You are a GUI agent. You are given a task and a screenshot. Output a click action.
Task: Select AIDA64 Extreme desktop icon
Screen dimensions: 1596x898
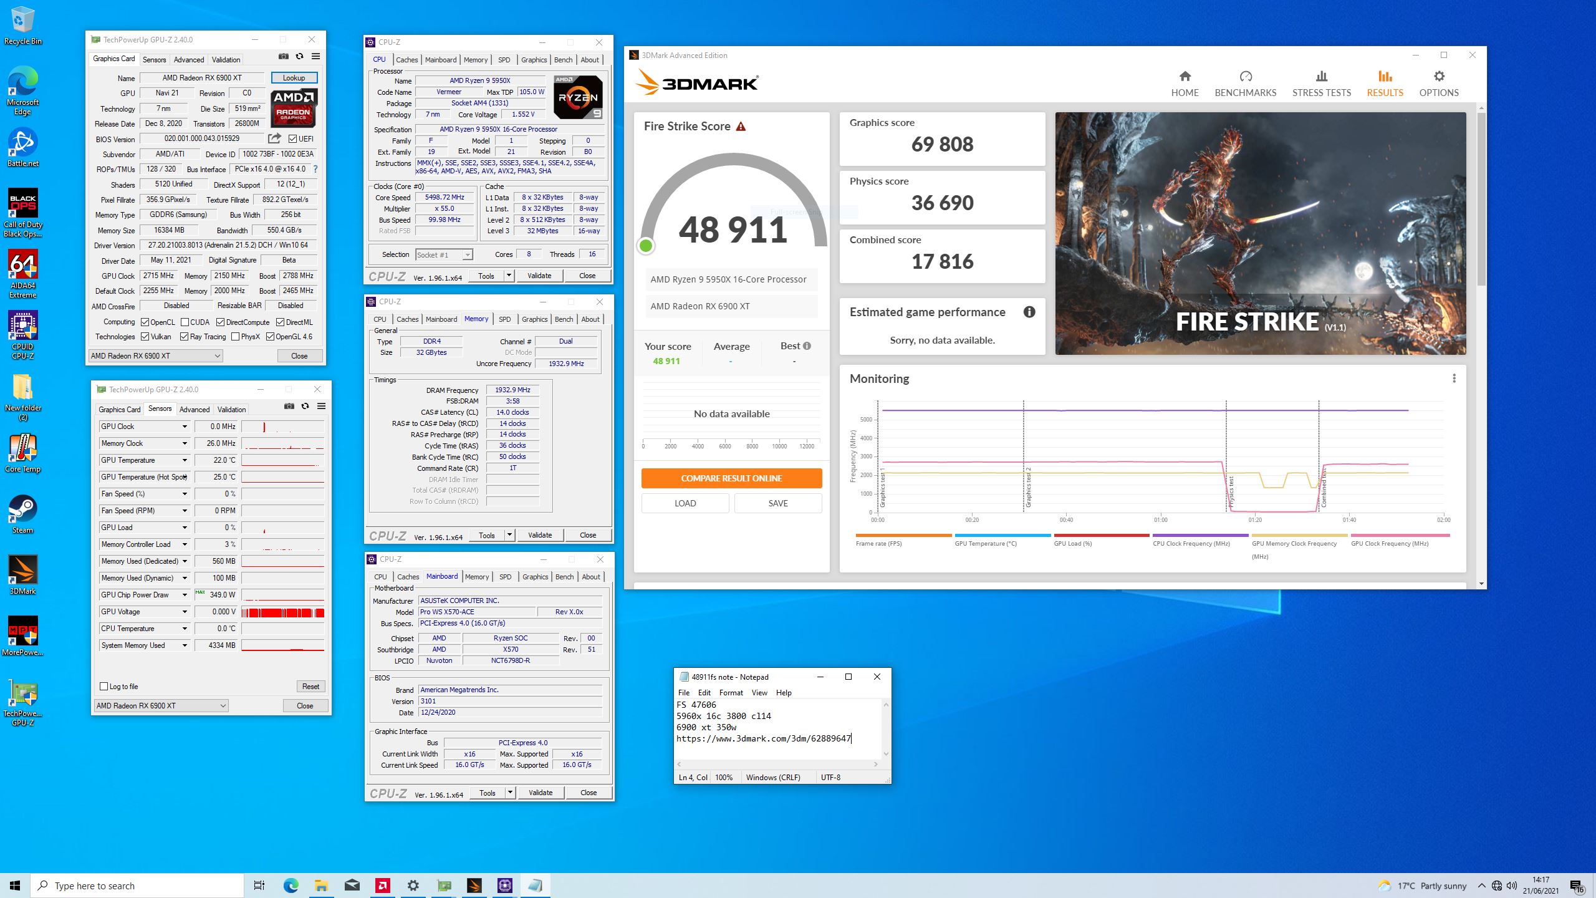click(22, 274)
